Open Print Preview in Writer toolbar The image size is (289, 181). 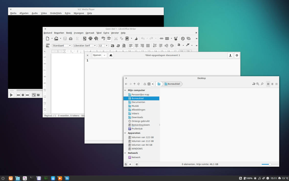pyautogui.click(x=96, y=38)
